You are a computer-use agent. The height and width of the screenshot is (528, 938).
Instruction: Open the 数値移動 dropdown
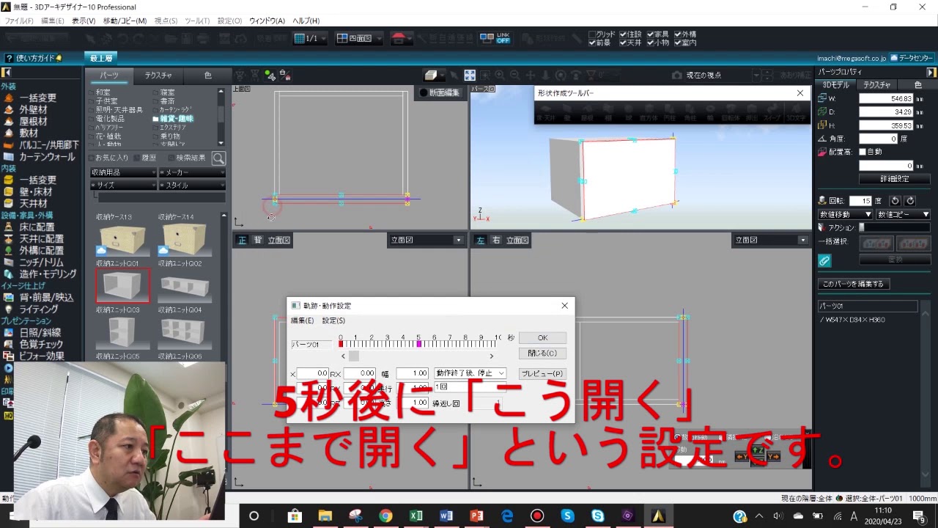845,215
